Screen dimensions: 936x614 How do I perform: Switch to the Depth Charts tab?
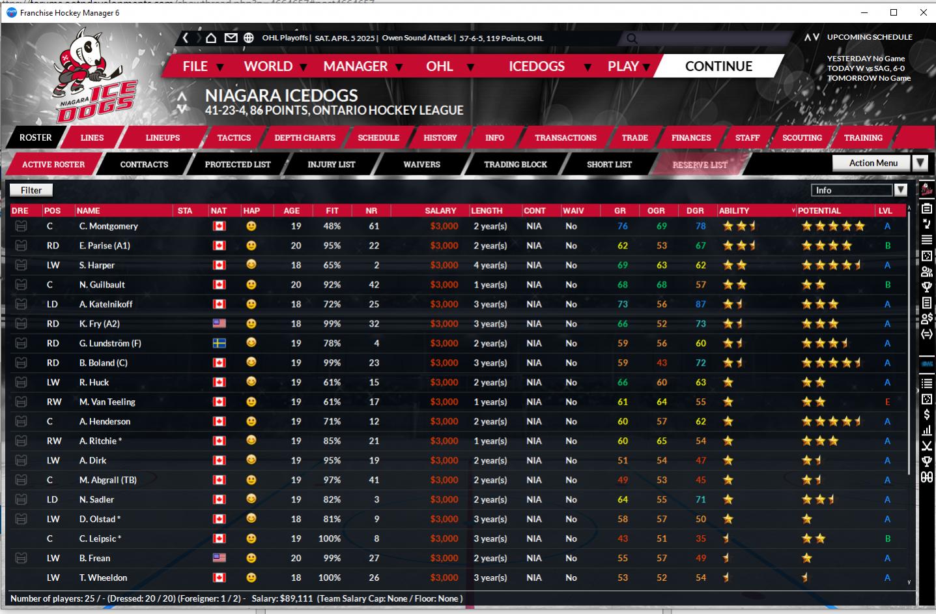(305, 138)
